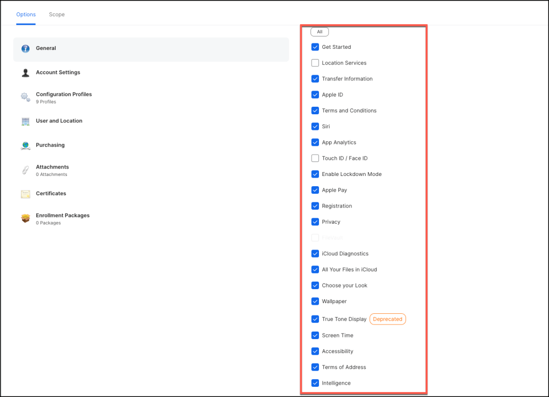Click the General info icon
Image resolution: width=549 pixels, height=397 pixels.
pyautogui.click(x=25, y=49)
